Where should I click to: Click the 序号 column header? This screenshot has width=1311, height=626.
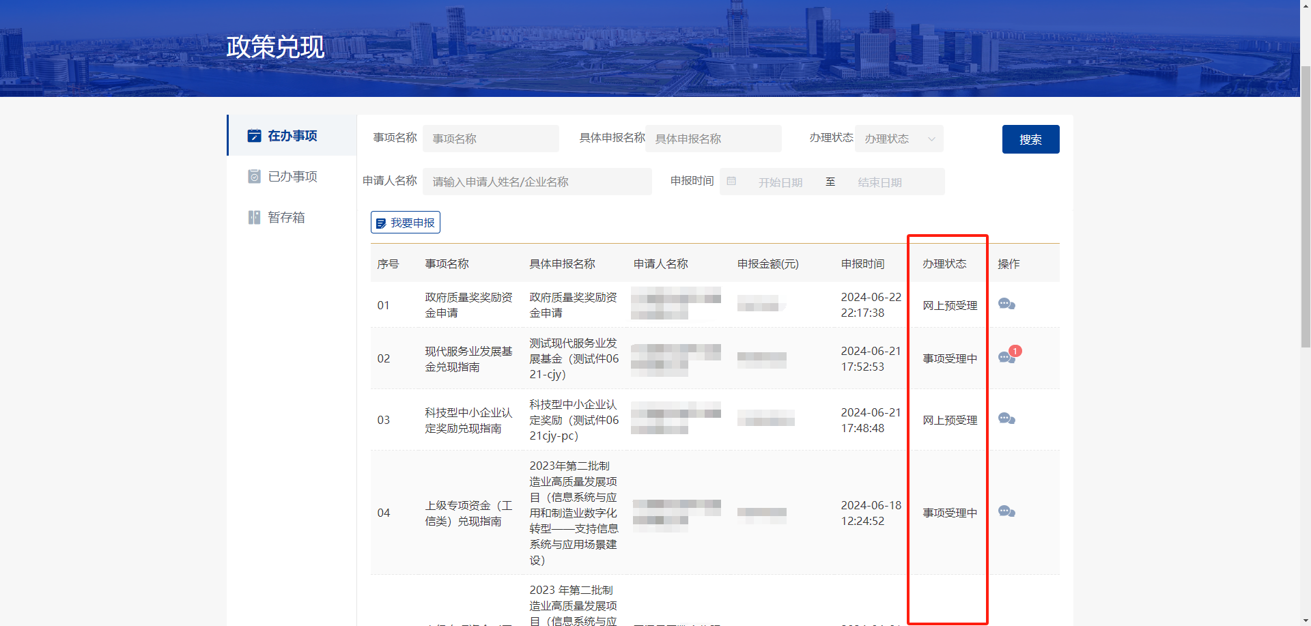click(x=388, y=264)
